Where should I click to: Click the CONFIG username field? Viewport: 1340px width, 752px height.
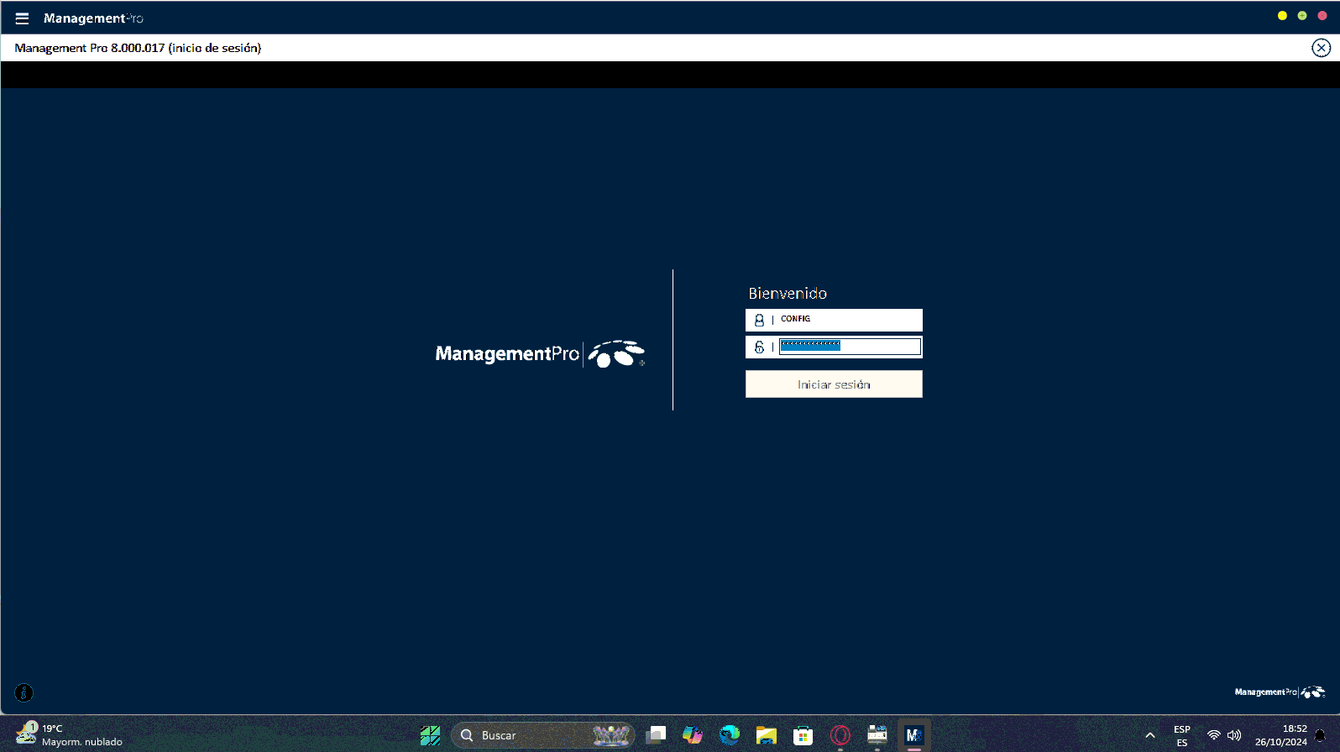point(848,320)
